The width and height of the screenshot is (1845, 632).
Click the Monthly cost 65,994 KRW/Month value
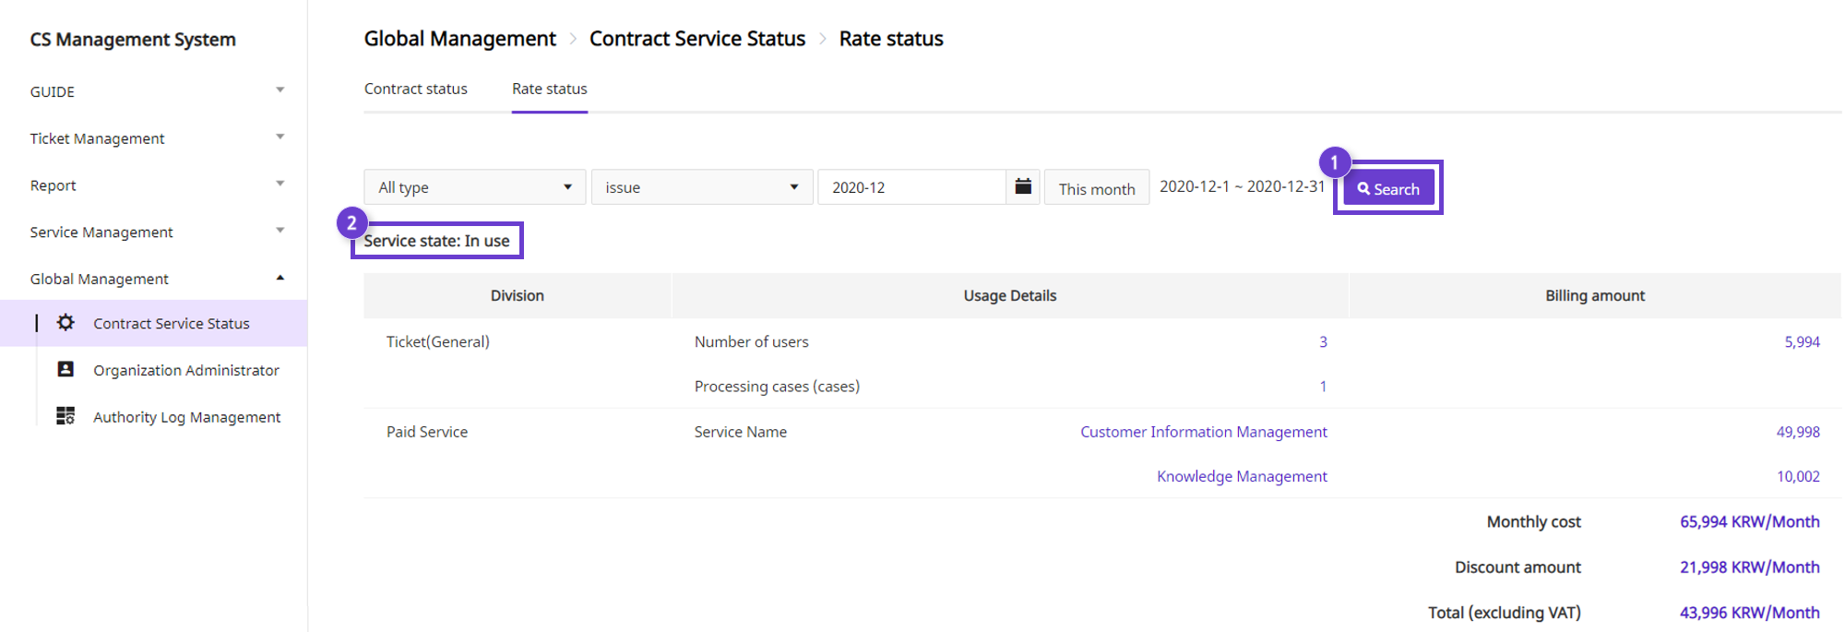[x=1750, y=521]
